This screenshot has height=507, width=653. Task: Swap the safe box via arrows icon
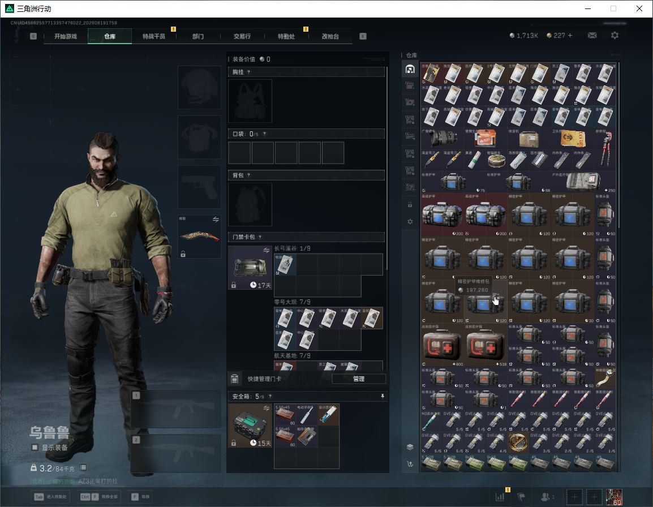(266, 409)
